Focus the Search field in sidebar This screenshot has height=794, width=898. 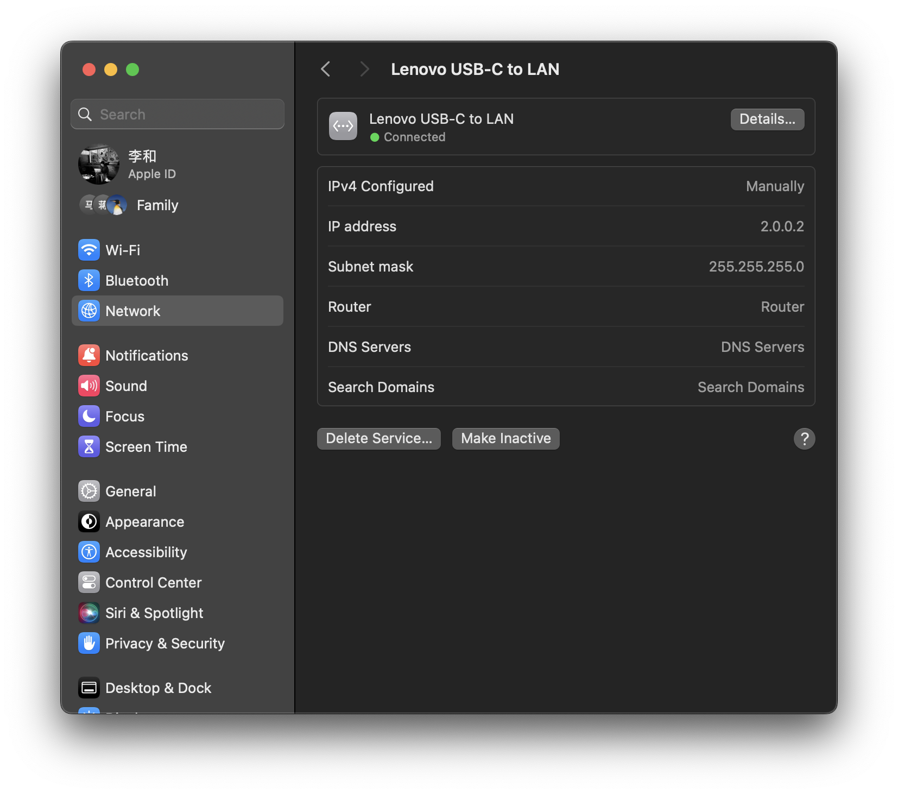pyautogui.click(x=178, y=114)
